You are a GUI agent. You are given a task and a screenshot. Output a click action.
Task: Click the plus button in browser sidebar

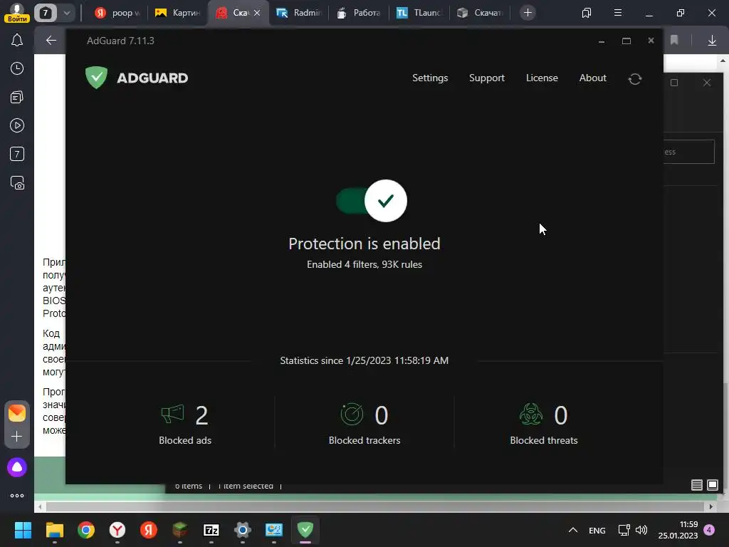coord(17,437)
